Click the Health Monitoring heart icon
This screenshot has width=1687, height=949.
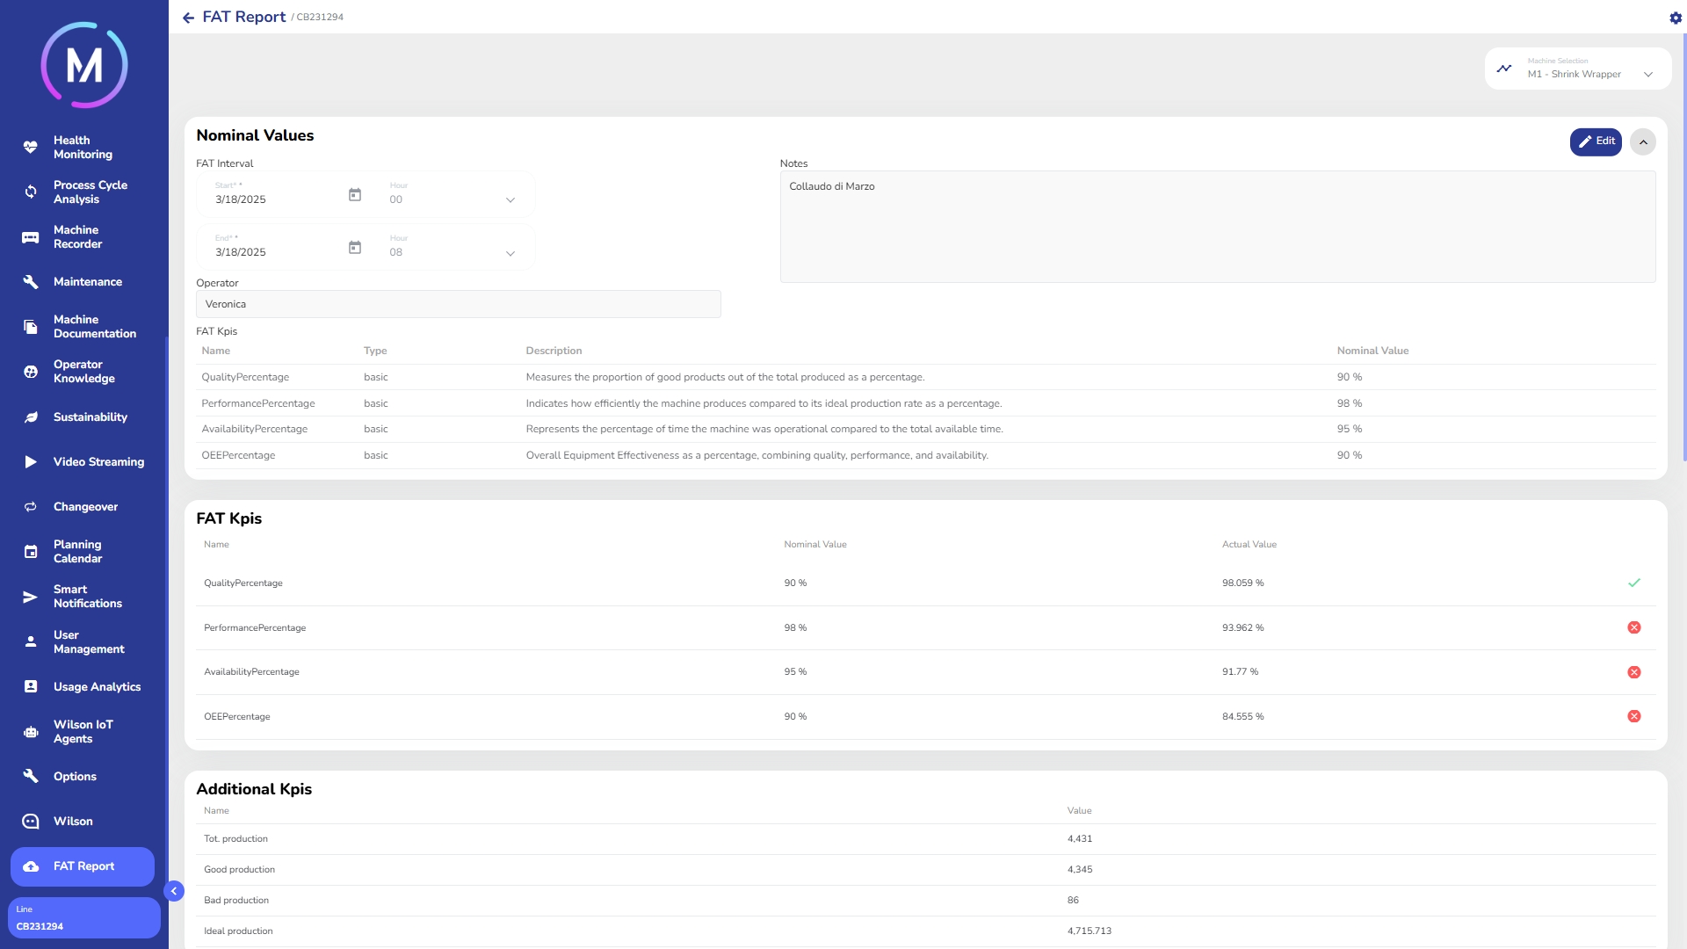pos(31,148)
